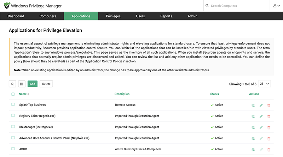The width and height of the screenshot is (283, 157).
Task: Open the column chooser icon
Action: tap(22, 84)
